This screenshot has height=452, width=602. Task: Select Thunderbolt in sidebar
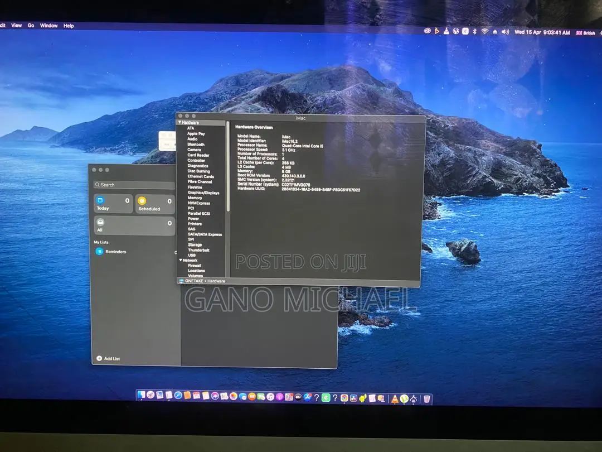pos(198,250)
